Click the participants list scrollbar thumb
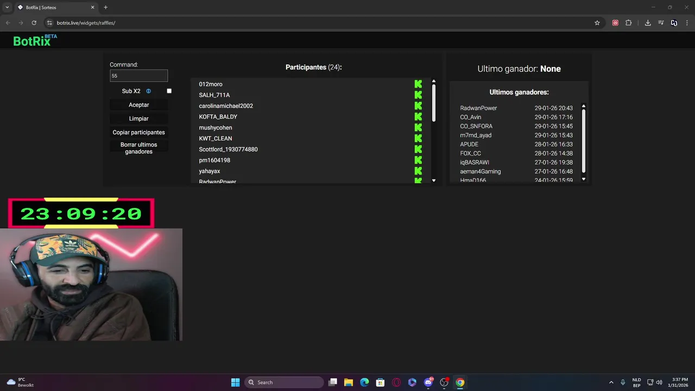This screenshot has height=391, width=695. (433, 103)
